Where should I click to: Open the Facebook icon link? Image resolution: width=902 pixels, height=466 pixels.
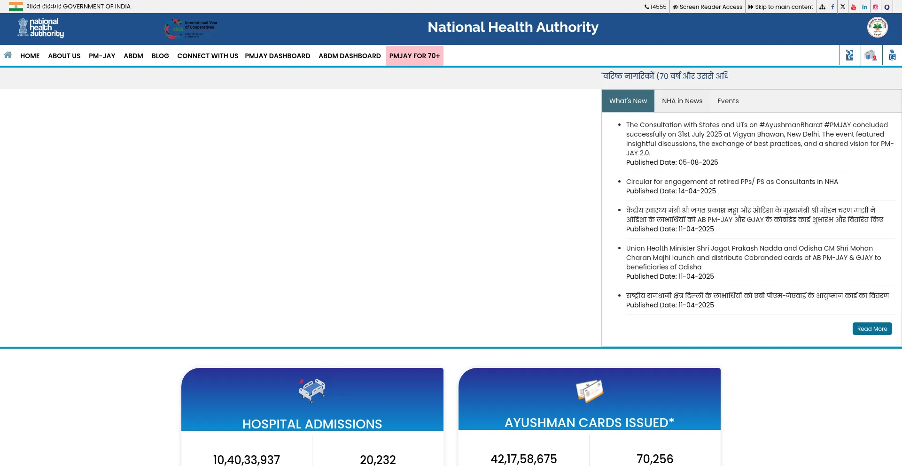[832, 7]
